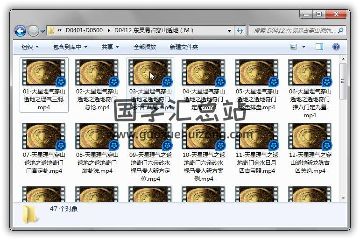
Task: Click the scrollbar down arrow
Action: pos(343,198)
